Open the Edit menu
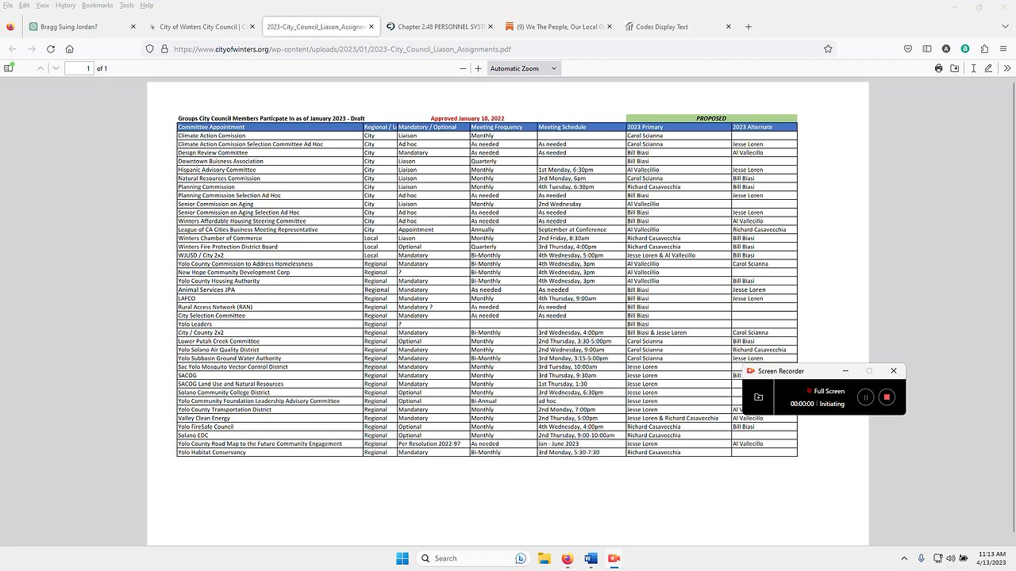This screenshot has width=1016, height=571. point(25,6)
